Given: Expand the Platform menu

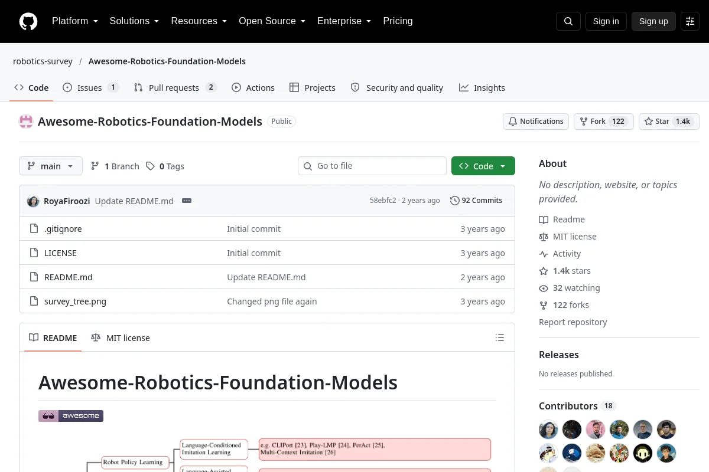Looking at the screenshot, I should coord(75,21).
